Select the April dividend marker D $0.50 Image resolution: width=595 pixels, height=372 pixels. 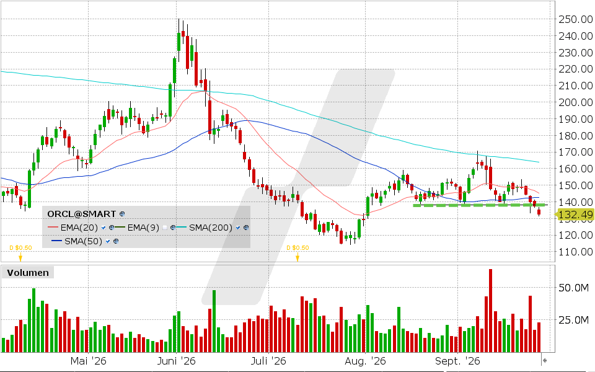tap(20, 252)
